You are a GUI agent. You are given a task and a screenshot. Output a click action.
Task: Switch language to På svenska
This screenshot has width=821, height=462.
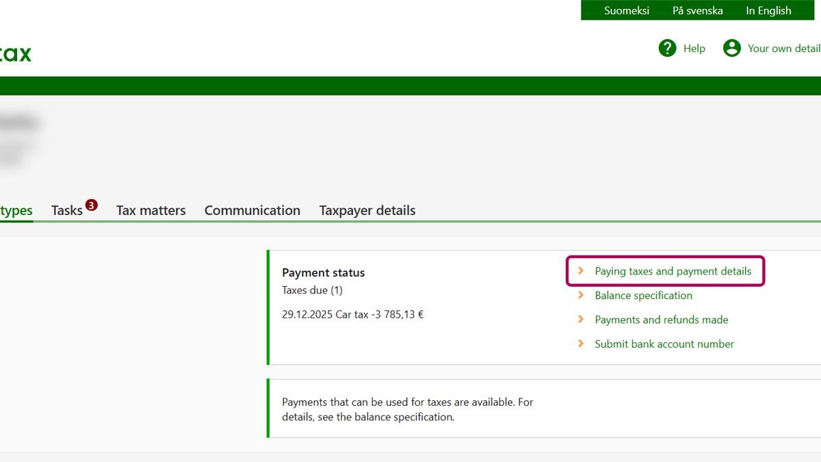pos(697,10)
